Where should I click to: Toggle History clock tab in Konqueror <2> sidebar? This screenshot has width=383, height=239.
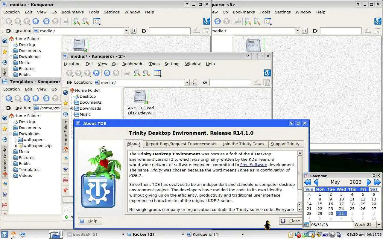pos(66,114)
